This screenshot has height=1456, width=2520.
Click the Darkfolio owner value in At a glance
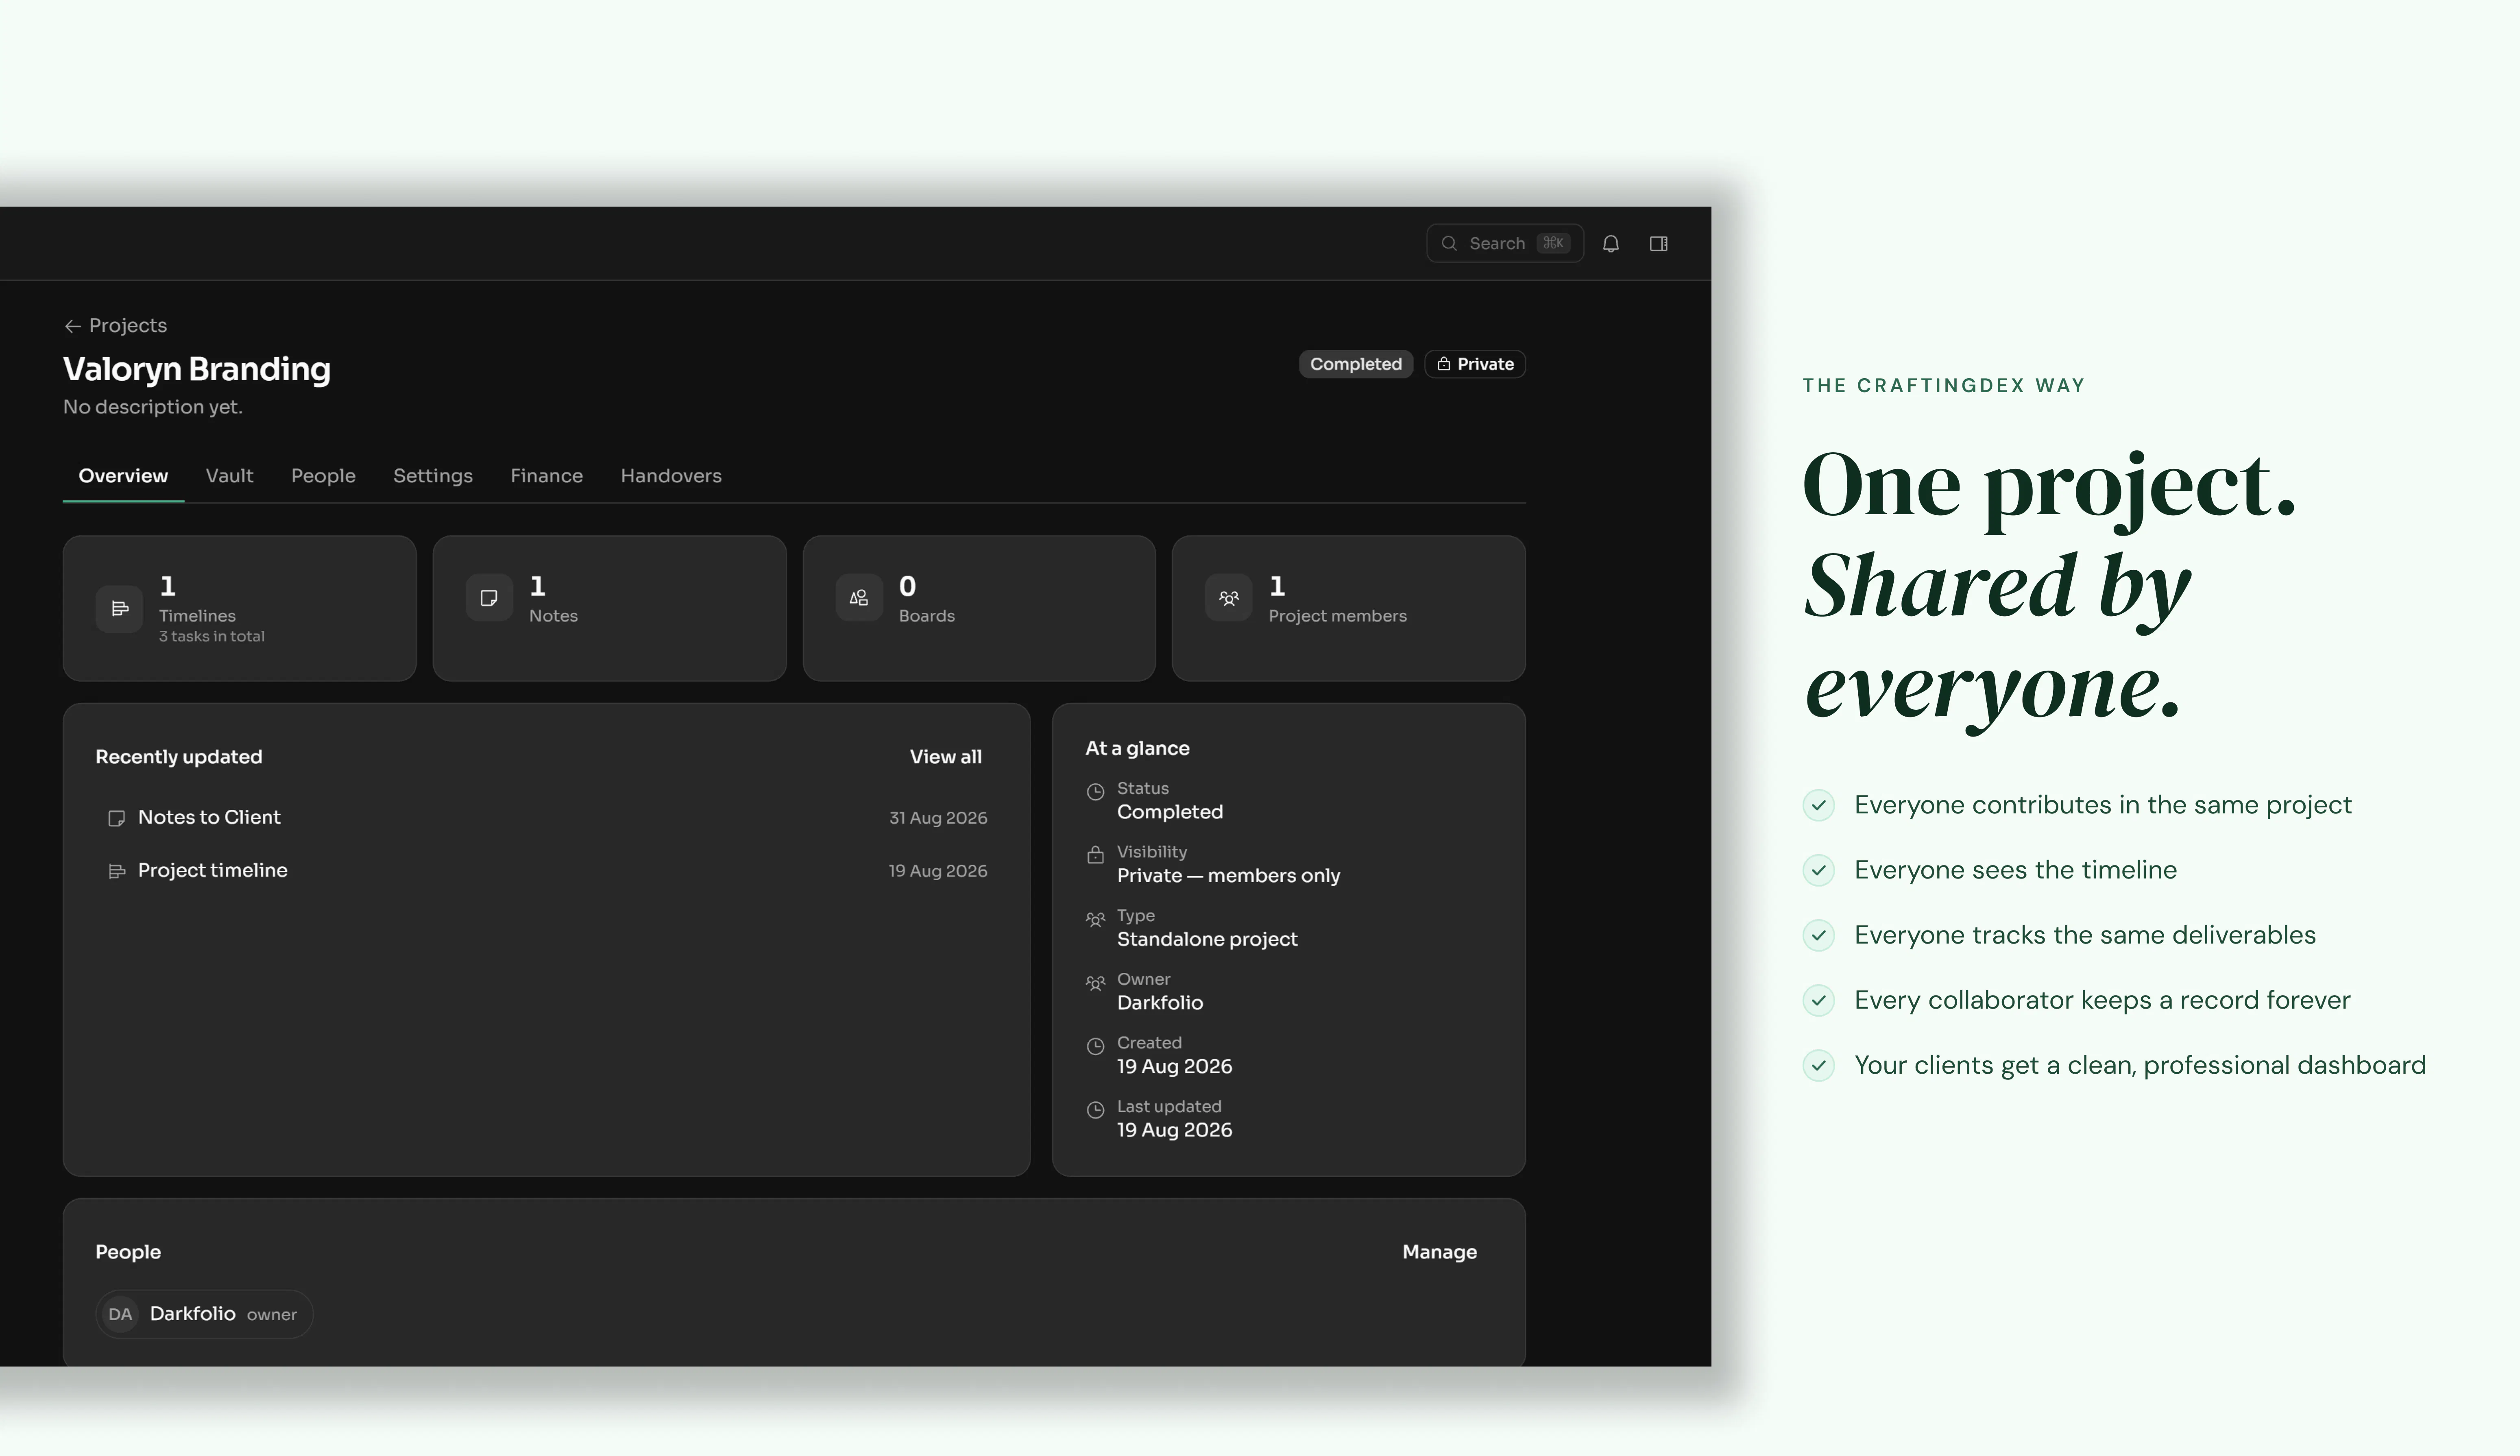coord(1160,1003)
